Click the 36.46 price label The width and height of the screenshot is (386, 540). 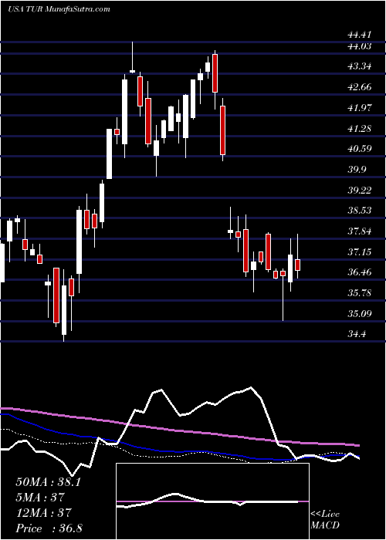(x=360, y=272)
